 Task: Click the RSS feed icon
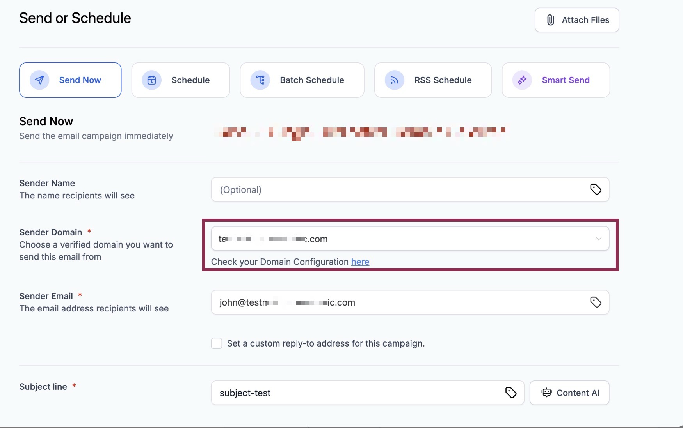[395, 80]
